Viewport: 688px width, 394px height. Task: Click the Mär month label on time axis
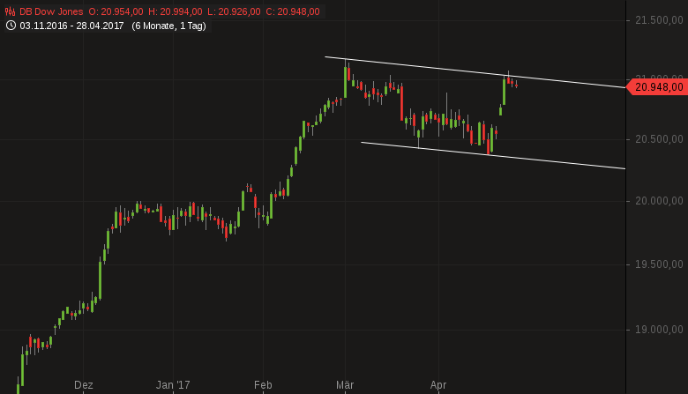[345, 385]
